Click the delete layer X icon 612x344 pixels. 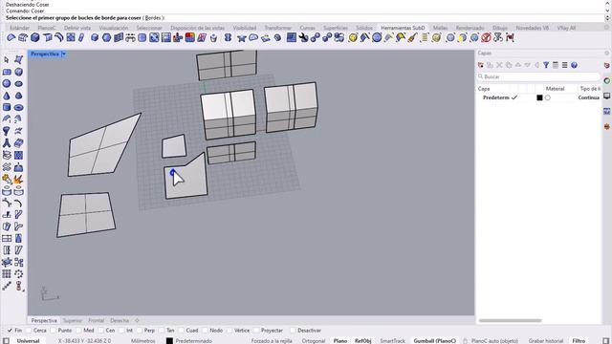click(499, 65)
